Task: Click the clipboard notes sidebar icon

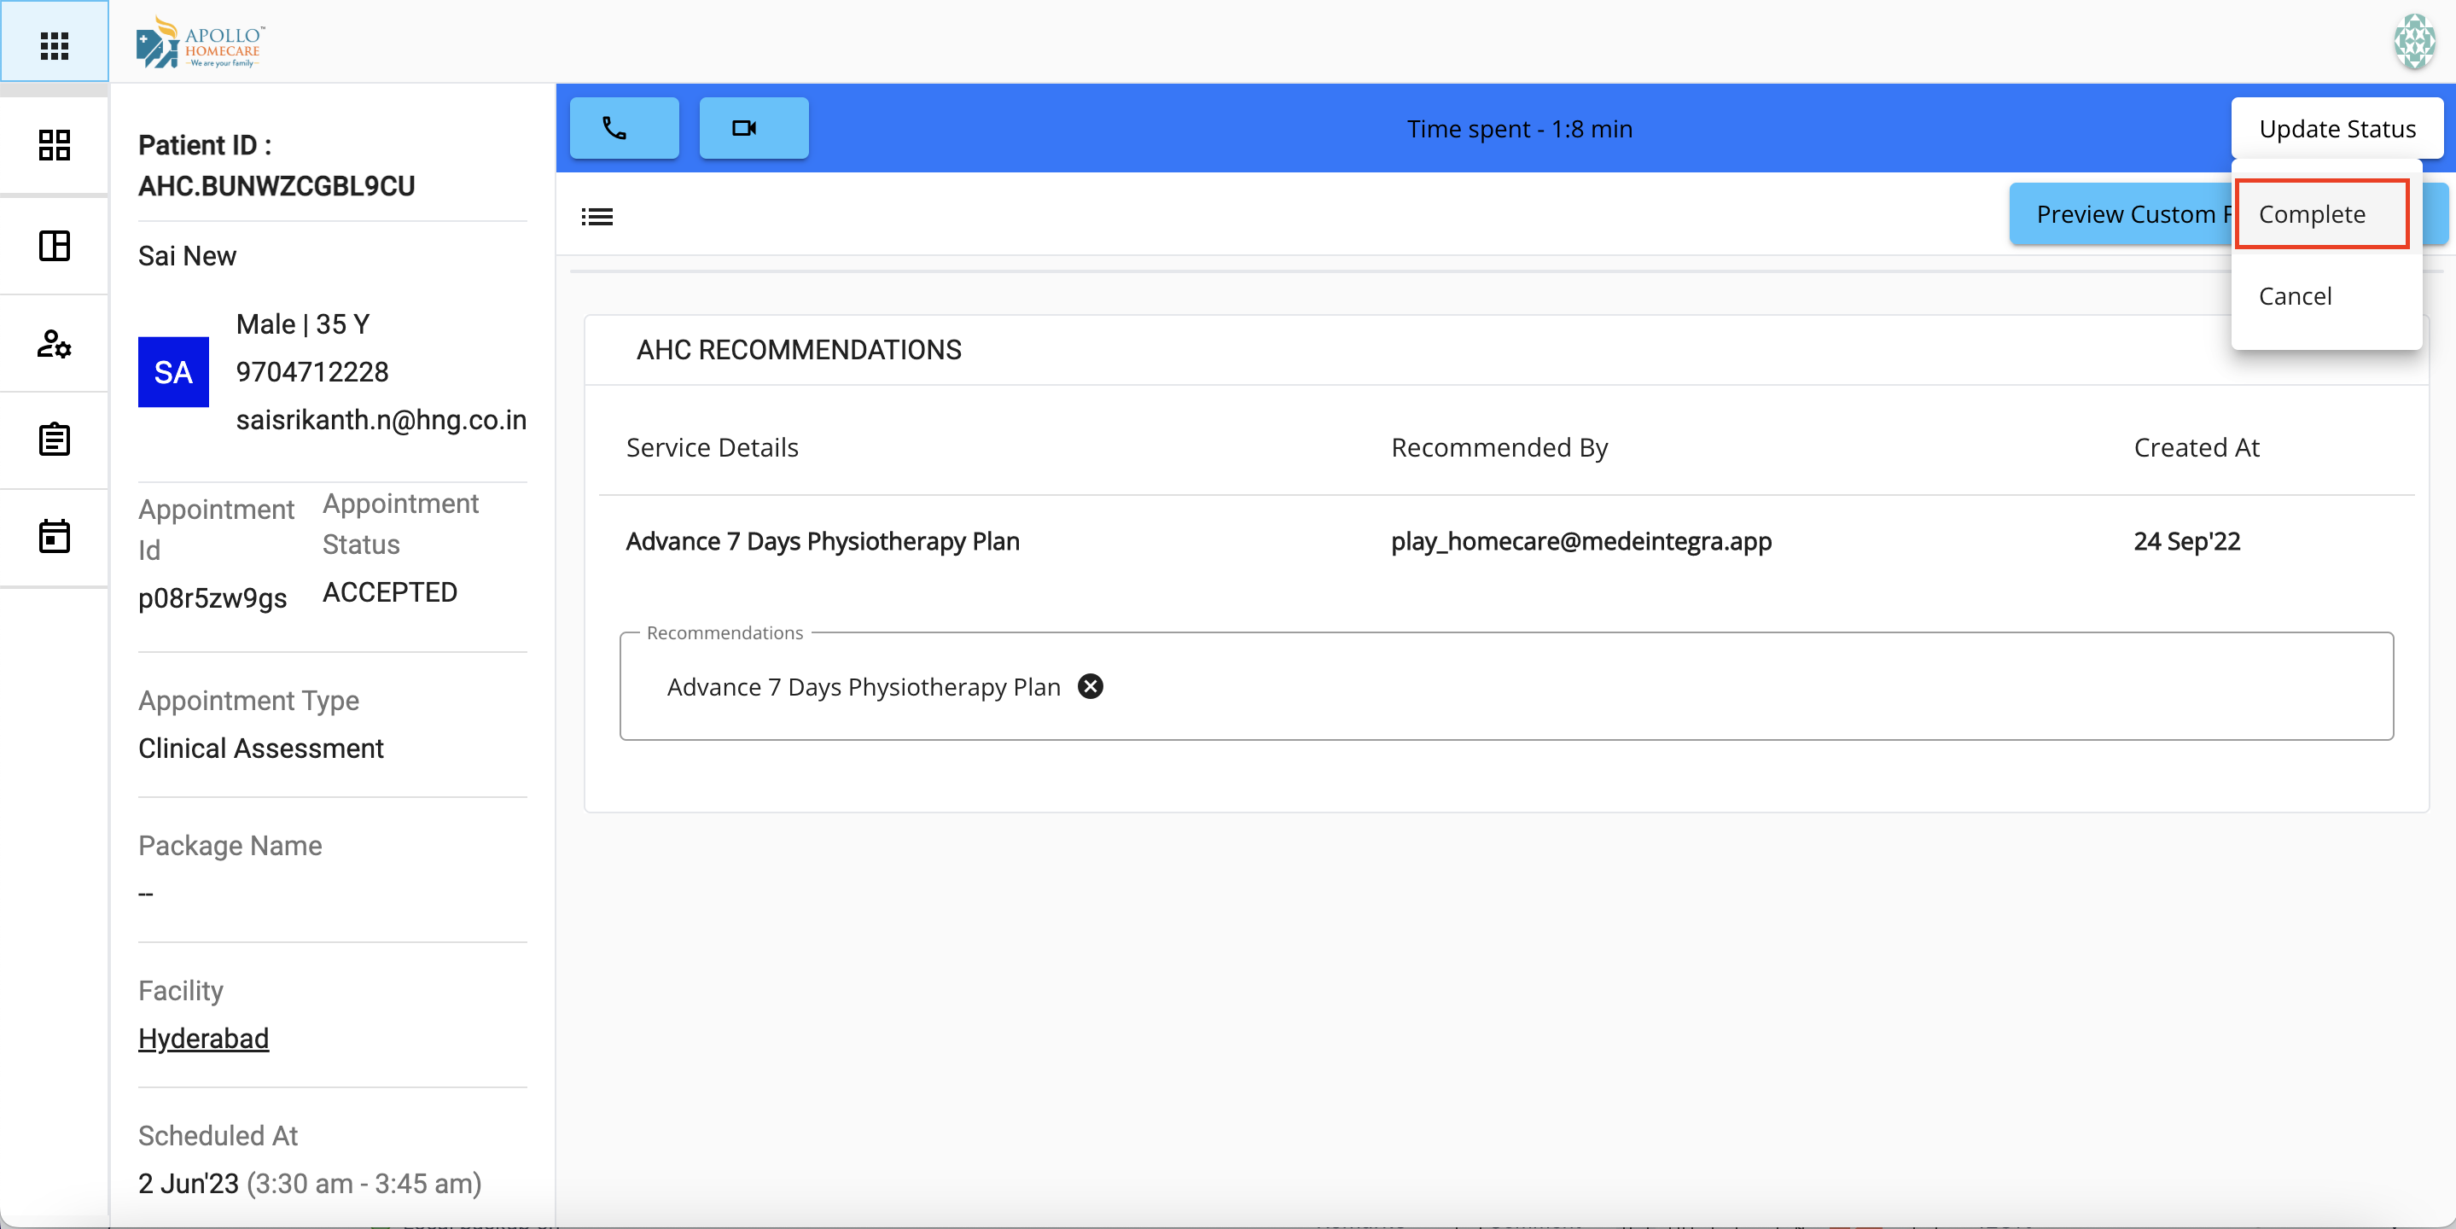Action: pos(55,440)
